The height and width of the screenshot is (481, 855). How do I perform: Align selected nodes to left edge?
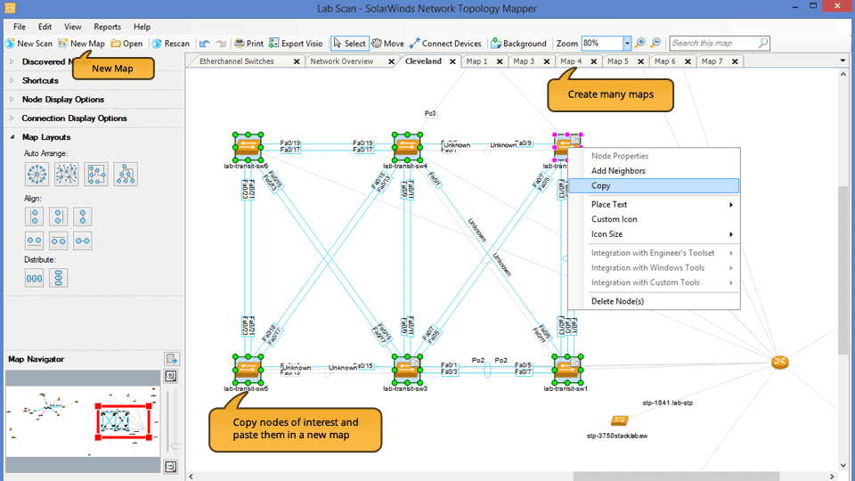[x=35, y=216]
